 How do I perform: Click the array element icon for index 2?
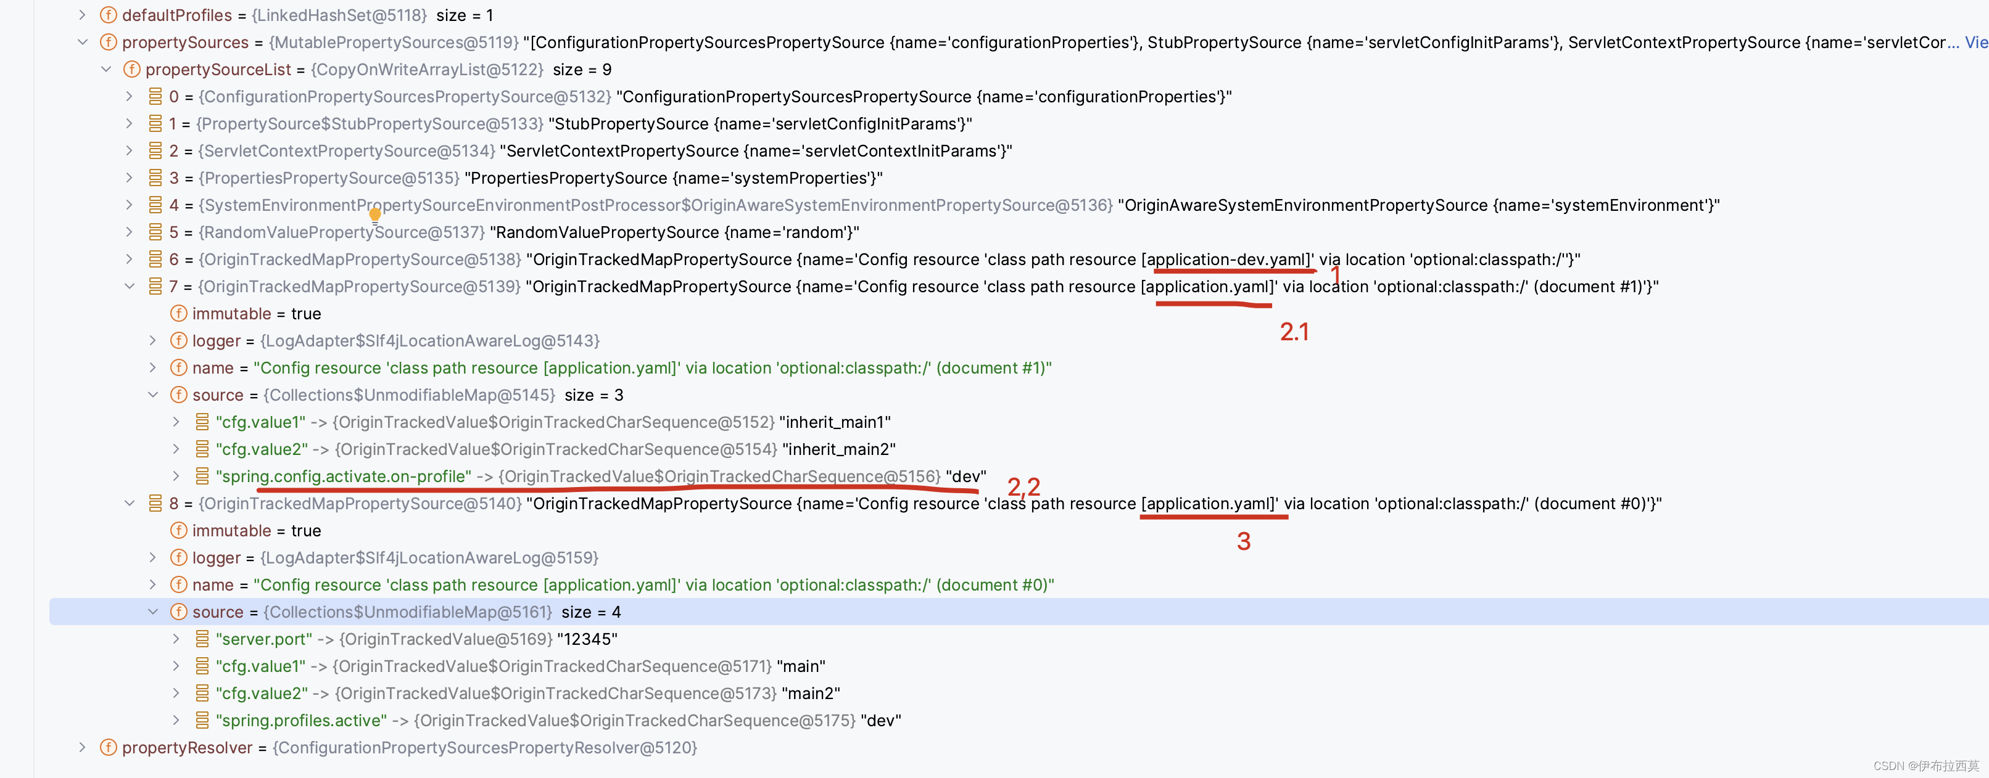(x=155, y=150)
